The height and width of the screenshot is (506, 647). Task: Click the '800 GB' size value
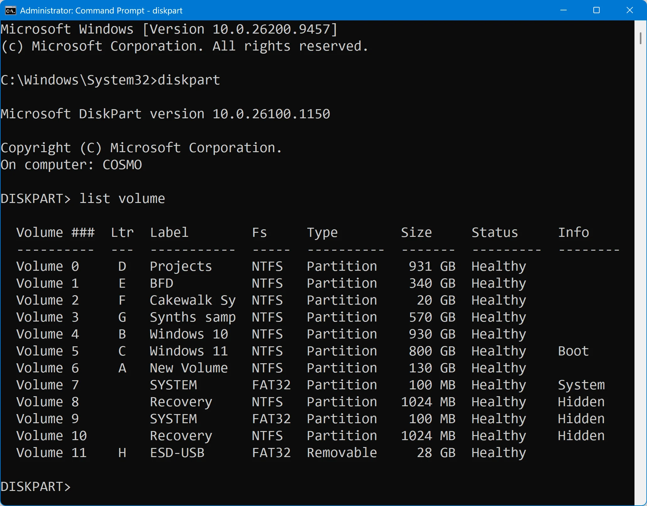pyautogui.click(x=432, y=351)
